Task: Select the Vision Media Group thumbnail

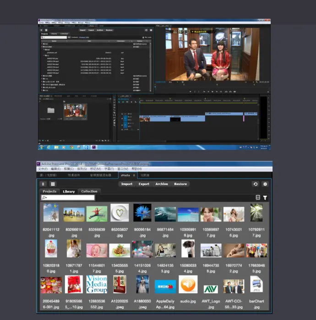Action: [97, 285]
